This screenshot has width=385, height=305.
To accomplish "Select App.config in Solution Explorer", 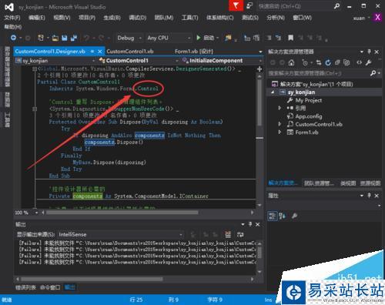I will coord(308,116).
